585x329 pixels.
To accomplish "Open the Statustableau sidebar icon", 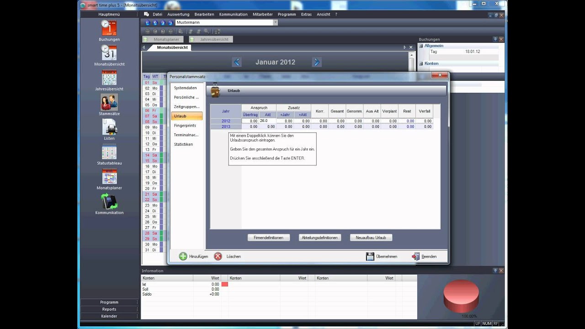I will click(x=109, y=152).
